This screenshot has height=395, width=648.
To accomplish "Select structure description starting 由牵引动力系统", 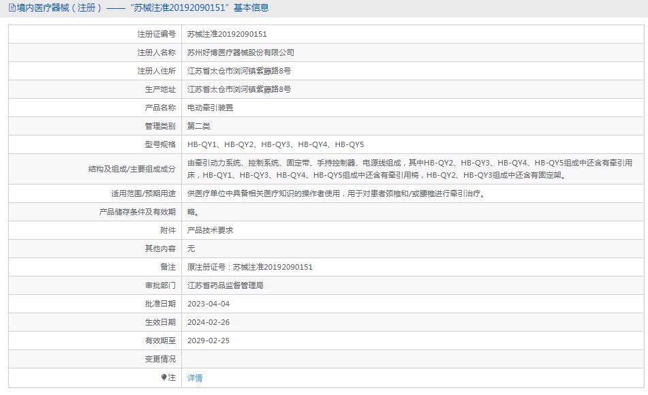I will pos(410,169).
